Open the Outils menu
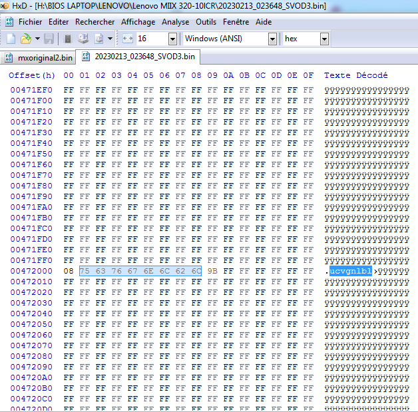 tap(206, 22)
